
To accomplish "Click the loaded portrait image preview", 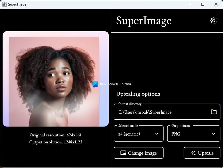I will click(x=56, y=79).
